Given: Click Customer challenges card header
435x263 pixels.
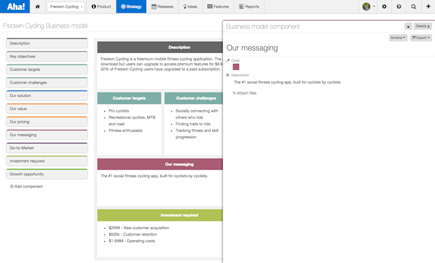Looking at the screenshot, I should click(194, 98).
